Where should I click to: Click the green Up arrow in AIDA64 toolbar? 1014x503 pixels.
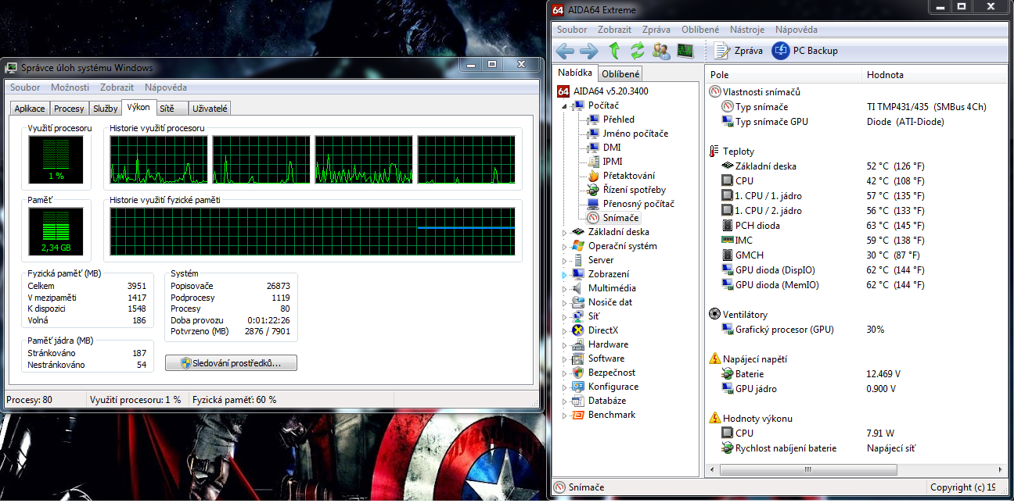[x=614, y=51]
